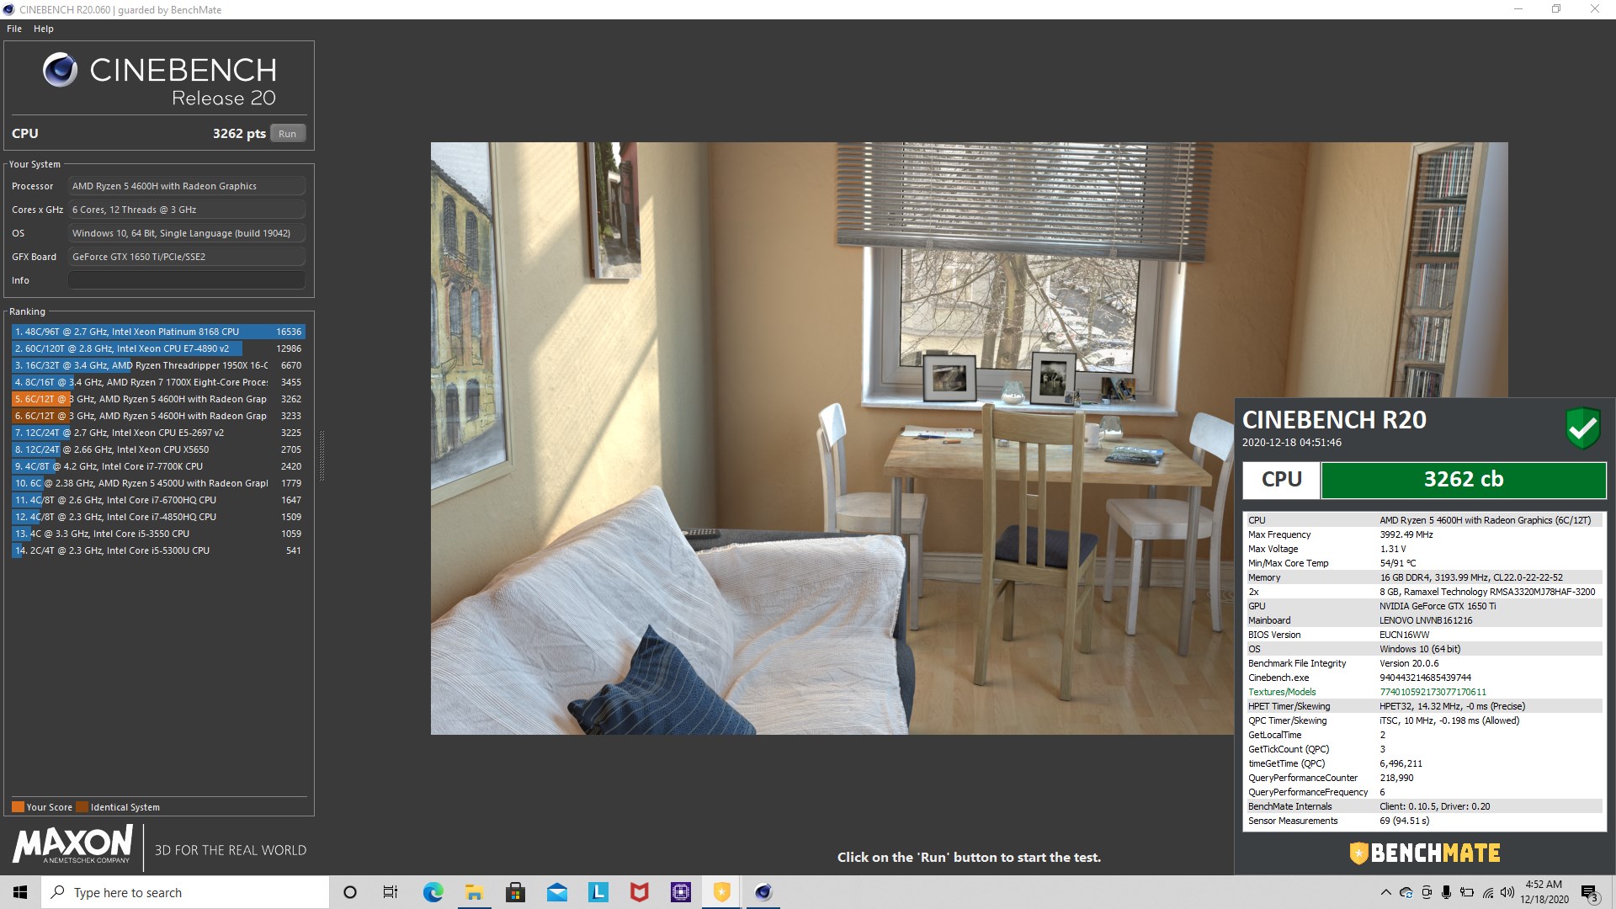
Task: Open Microsoft Store from taskbar
Action: tap(515, 892)
